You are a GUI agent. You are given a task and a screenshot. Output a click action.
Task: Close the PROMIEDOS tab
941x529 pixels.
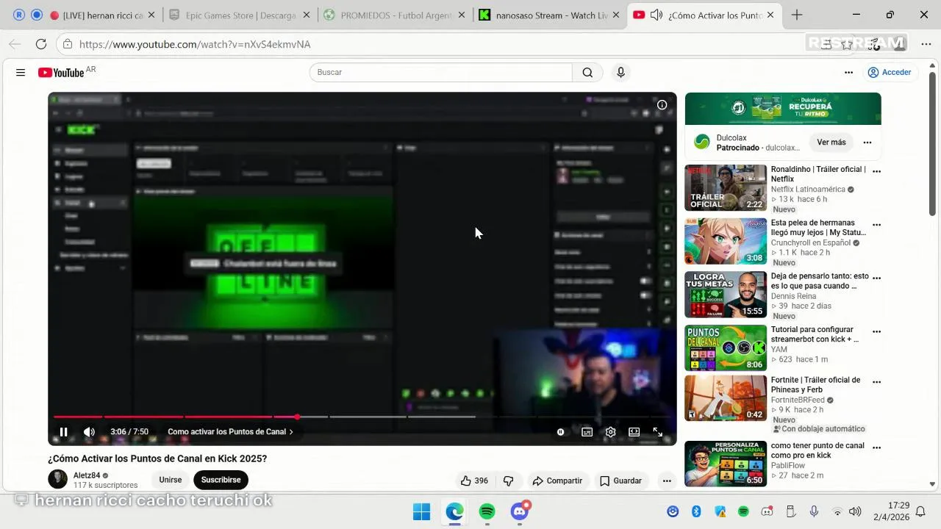(463, 15)
